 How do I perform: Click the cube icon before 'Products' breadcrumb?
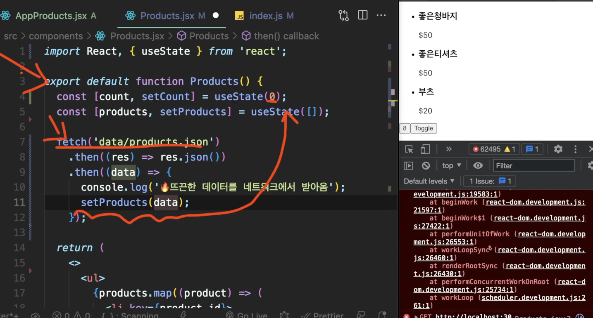181,36
